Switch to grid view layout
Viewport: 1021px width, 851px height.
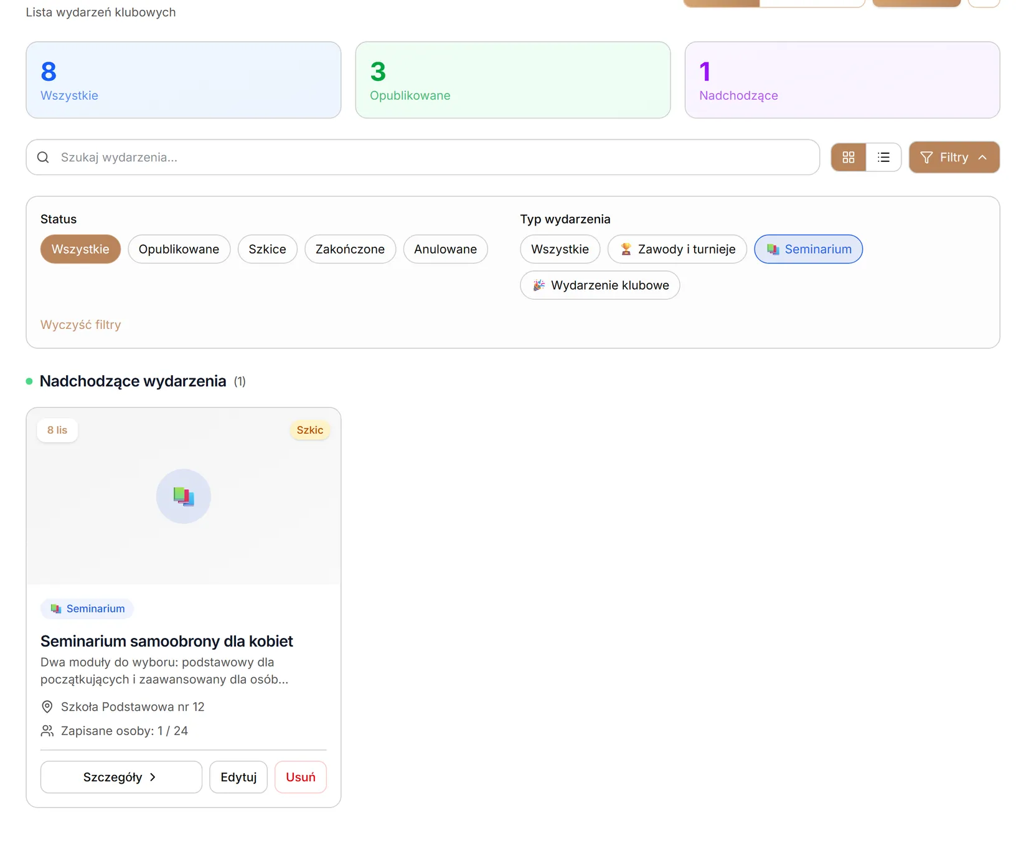click(x=848, y=158)
